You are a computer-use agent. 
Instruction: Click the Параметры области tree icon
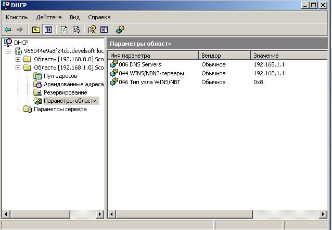37,101
